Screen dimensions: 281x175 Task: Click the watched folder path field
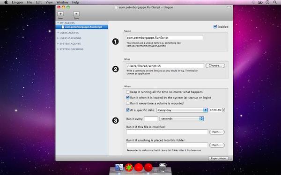[x=167, y=145]
